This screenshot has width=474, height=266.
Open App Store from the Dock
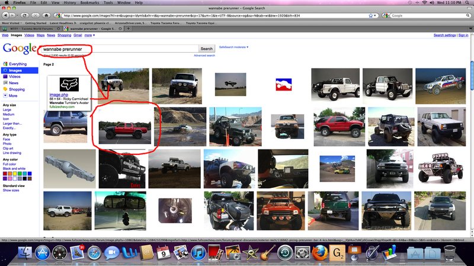point(42,252)
